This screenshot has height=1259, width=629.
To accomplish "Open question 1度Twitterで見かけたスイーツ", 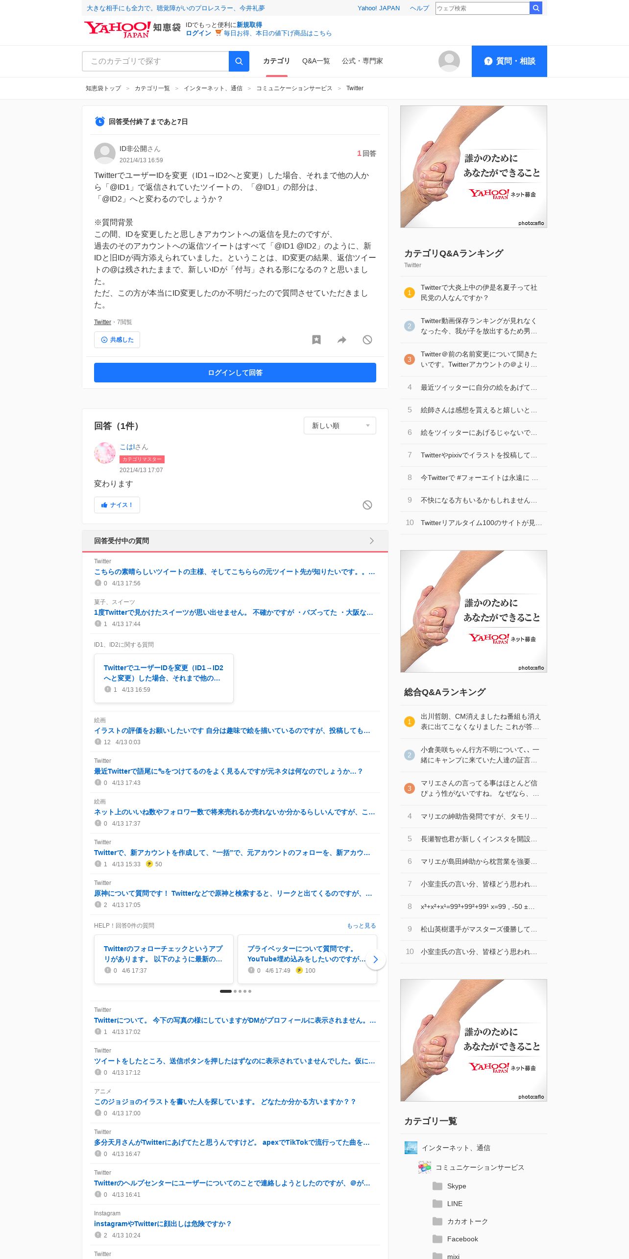I will point(234,613).
